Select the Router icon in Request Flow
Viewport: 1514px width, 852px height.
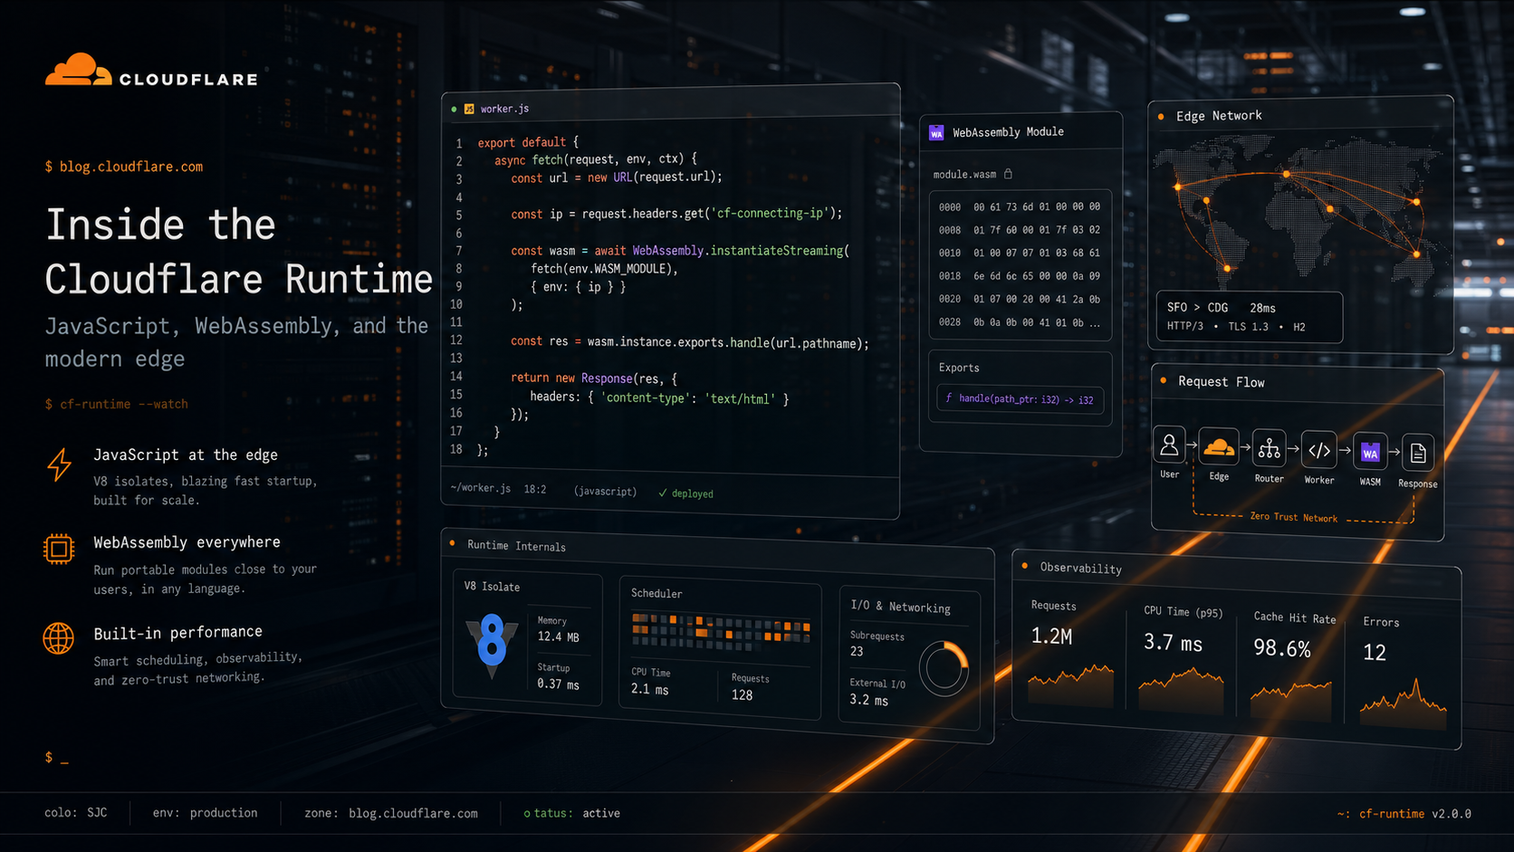click(x=1269, y=449)
